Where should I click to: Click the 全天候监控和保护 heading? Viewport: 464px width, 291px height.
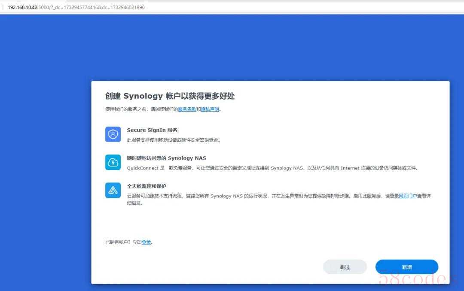[147, 186]
